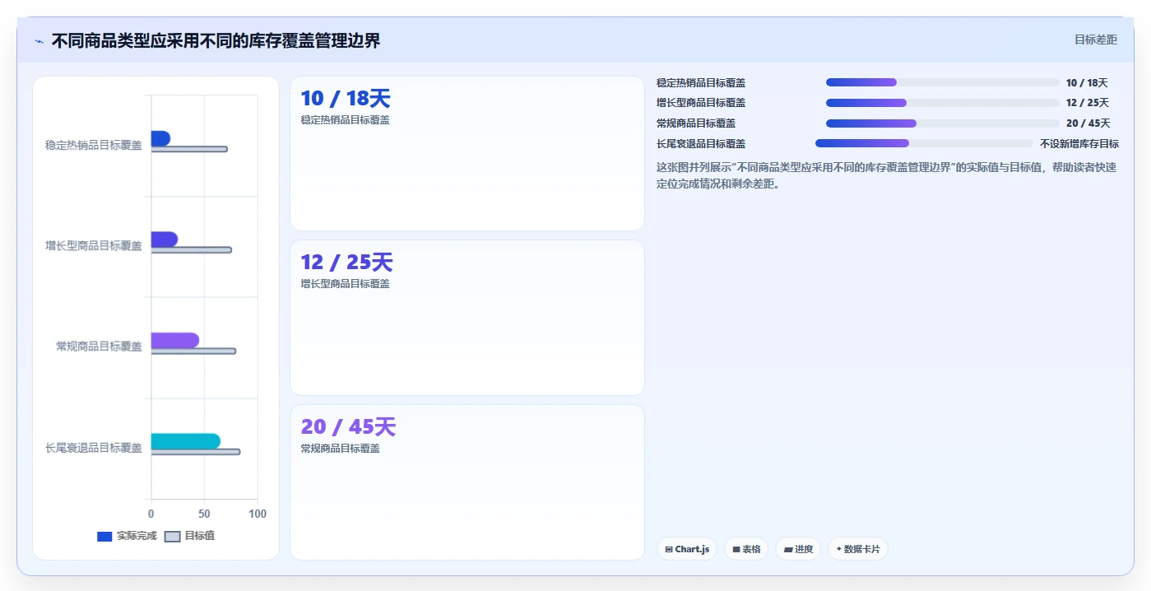Click the chart axis label 增长型商品目标覆盖
This screenshot has height=591, width=1151.
[94, 245]
